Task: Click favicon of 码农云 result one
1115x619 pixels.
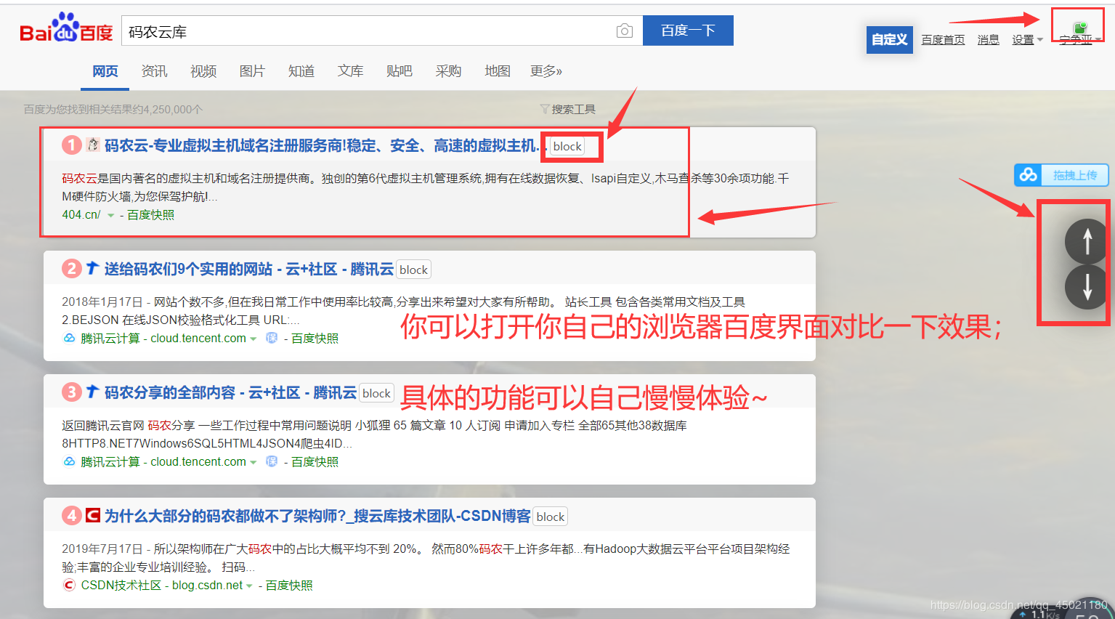Action: (x=93, y=145)
